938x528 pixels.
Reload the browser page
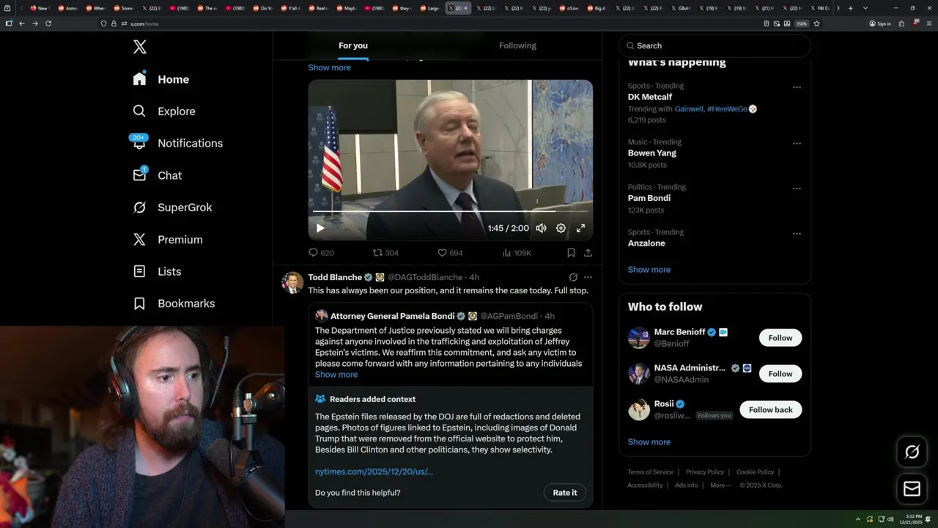tap(48, 23)
